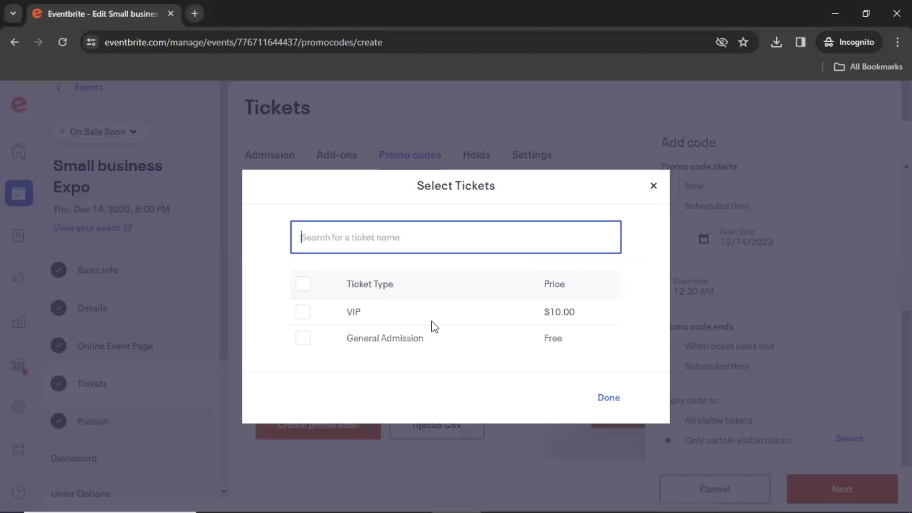Viewport: 912px width, 513px height.
Task: Open the Orders list icon in the sidebar
Action: tap(19, 236)
